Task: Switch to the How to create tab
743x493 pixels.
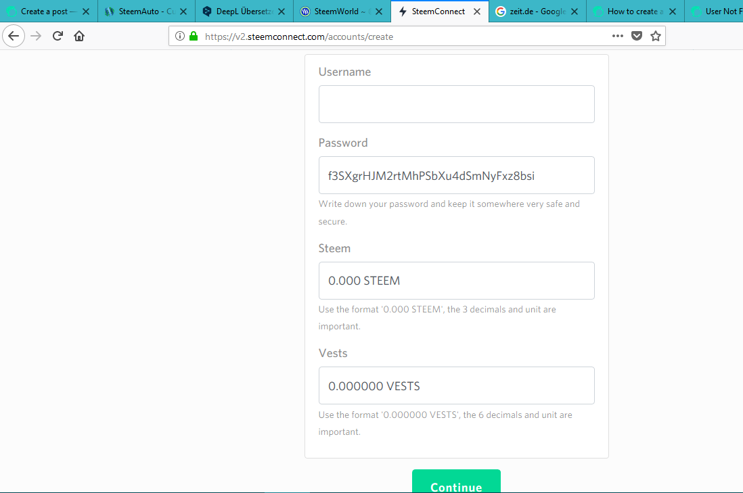Action: point(635,11)
